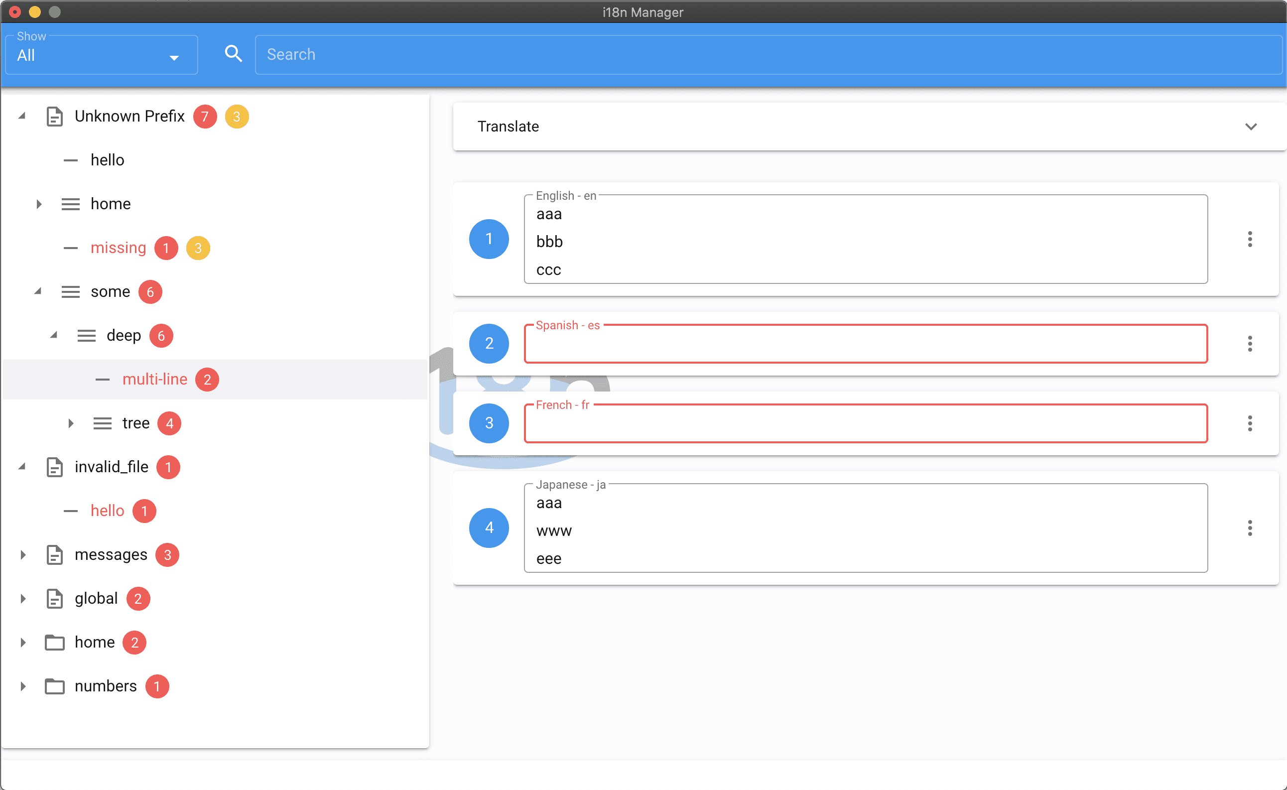The image size is (1287, 790).
Task: Select the missing key in tree
Action: click(118, 248)
